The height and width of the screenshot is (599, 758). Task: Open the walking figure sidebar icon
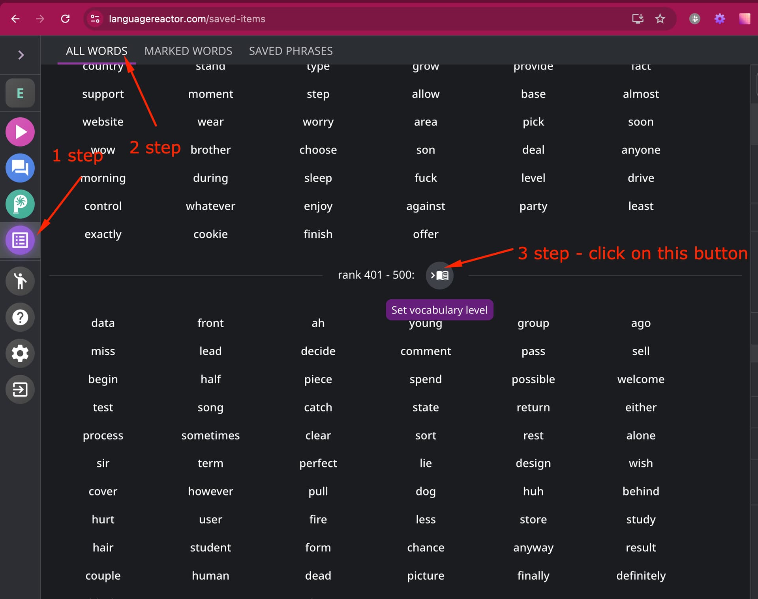(x=20, y=281)
